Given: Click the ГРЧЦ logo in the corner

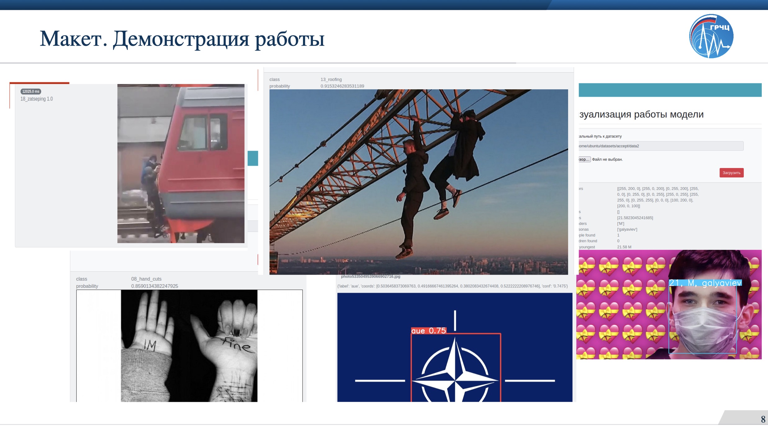Looking at the screenshot, I should [x=711, y=36].
